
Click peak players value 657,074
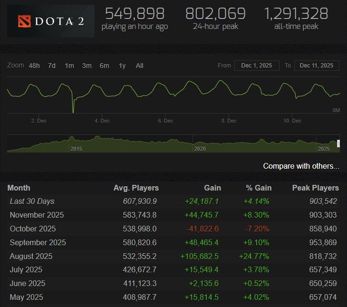coord(323,297)
